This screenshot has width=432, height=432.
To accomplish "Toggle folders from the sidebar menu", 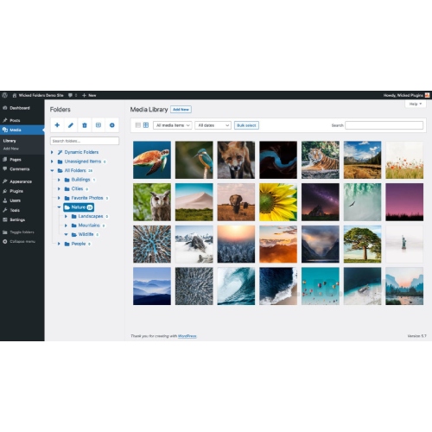I will pyautogui.click(x=18, y=232).
